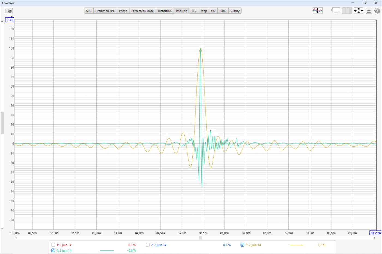
Task: Click the red '0,1 %' value of trace 1
Action: 132,245
